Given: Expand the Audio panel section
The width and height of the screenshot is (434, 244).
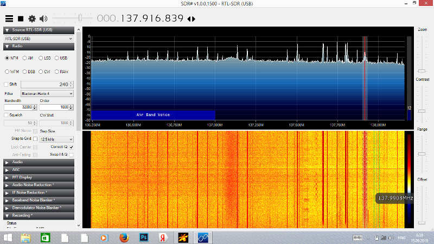Looking at the screenshot, I should (x=38, y=162).
